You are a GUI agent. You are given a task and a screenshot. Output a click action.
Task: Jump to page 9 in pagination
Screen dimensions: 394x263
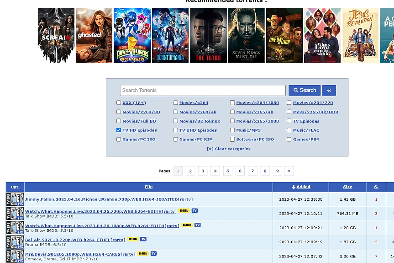click(277, 171)
